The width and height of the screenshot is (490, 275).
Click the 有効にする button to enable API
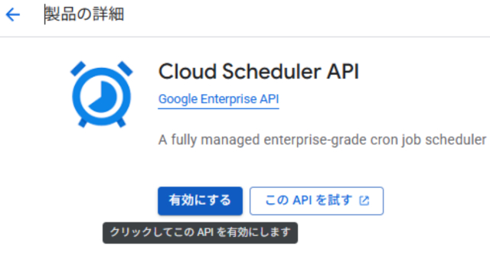click(200, 201)
